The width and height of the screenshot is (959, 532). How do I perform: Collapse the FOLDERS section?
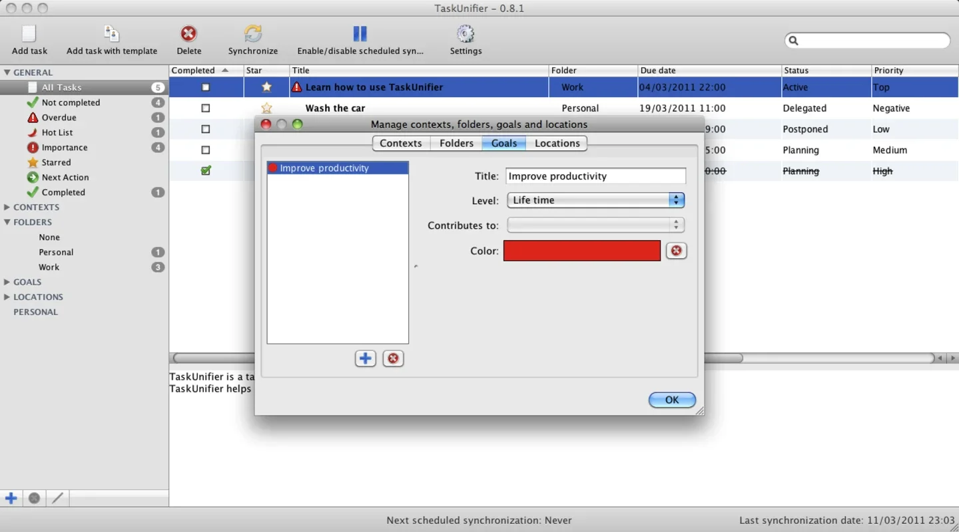coord(7,222)
